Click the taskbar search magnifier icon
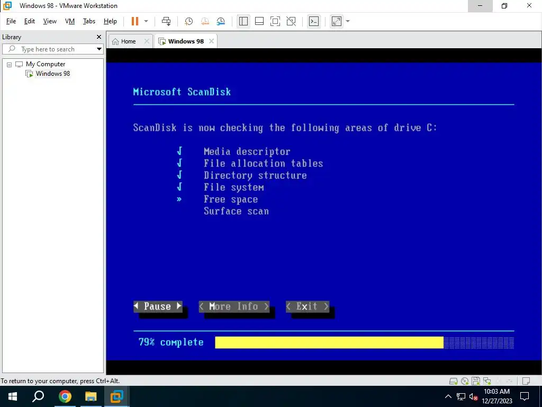This screenshot has width=542, height=407. tap(38, 396)
